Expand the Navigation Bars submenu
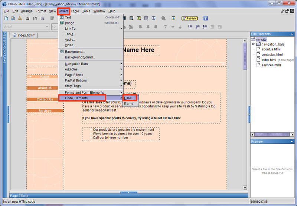The height and width of the screenshot is (206, 297). click(91, 64)
